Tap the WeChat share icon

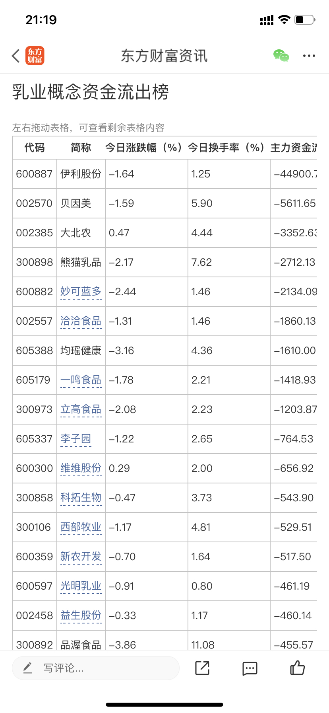[281, 56]
